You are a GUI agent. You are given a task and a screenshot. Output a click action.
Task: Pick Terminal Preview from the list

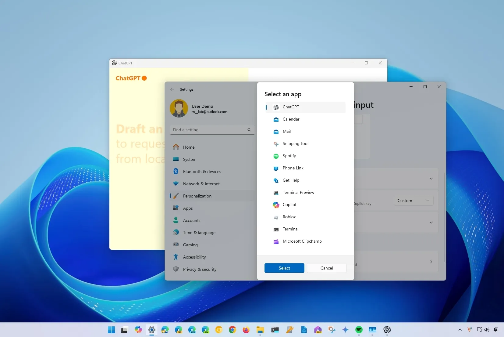click(x=298, y=192)
